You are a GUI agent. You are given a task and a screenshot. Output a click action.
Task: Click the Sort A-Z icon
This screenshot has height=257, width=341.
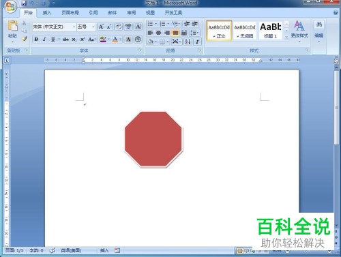coord(188,42)
